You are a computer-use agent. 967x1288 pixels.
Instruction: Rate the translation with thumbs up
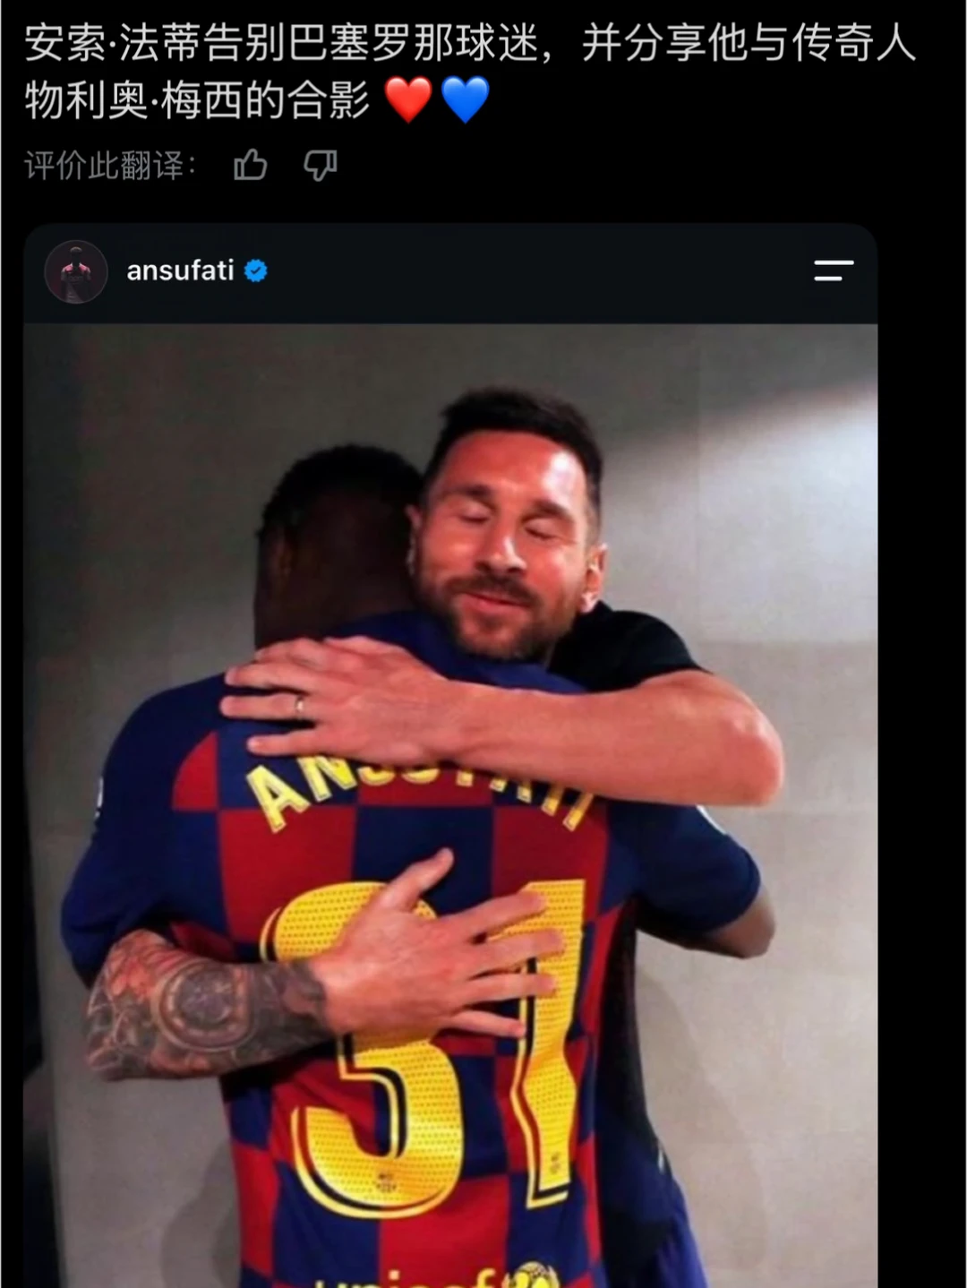[251, 166]
